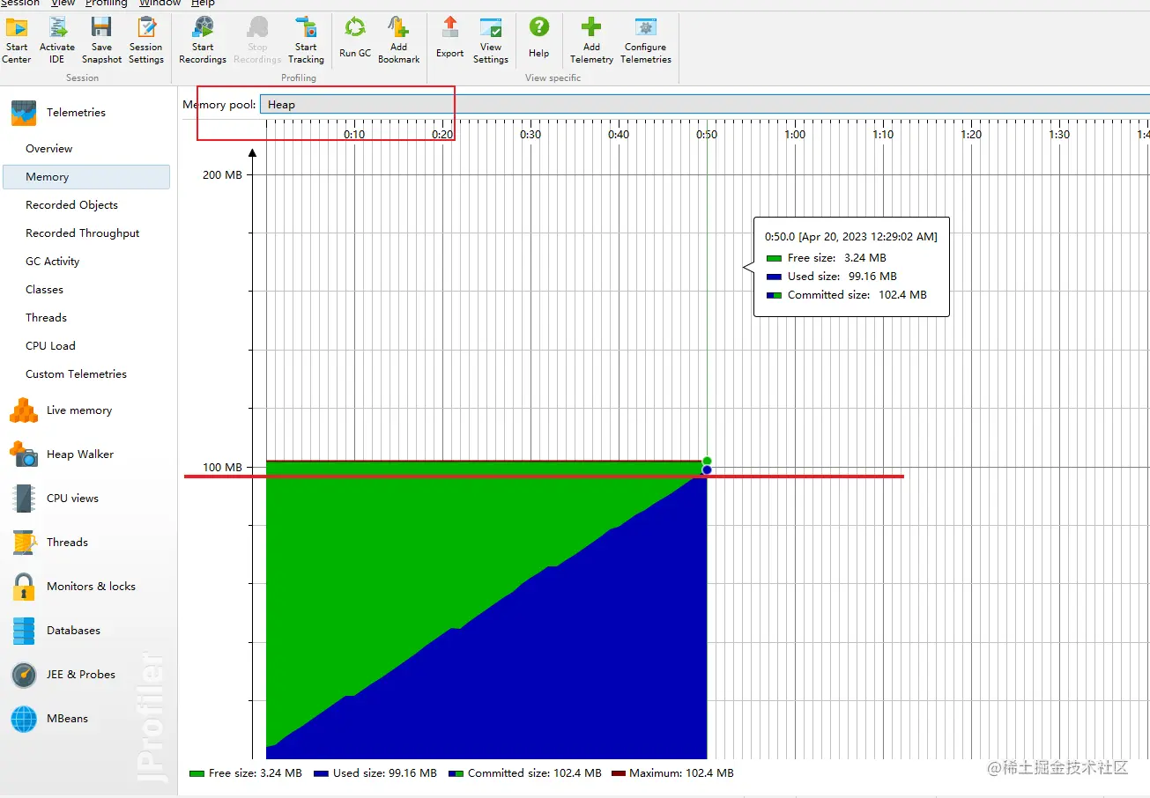Click the Start Tracking icon
1150x798 pixels.
click(x=306, y=27)
